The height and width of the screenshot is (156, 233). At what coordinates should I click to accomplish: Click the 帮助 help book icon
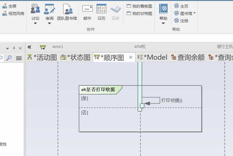(x=163, y=9)
